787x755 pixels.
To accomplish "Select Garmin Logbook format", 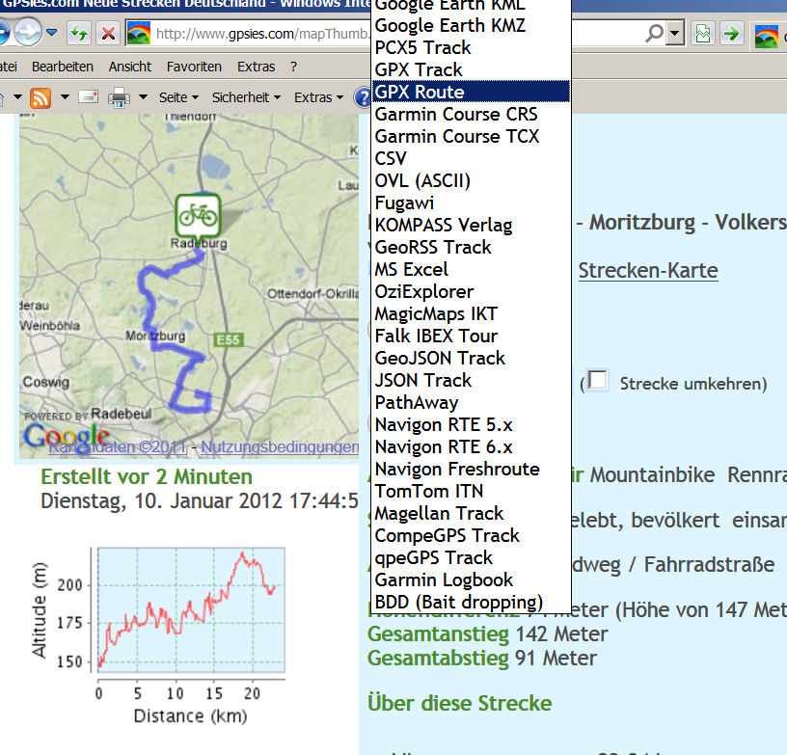I will pyautogui.click(x=472, y=580).
